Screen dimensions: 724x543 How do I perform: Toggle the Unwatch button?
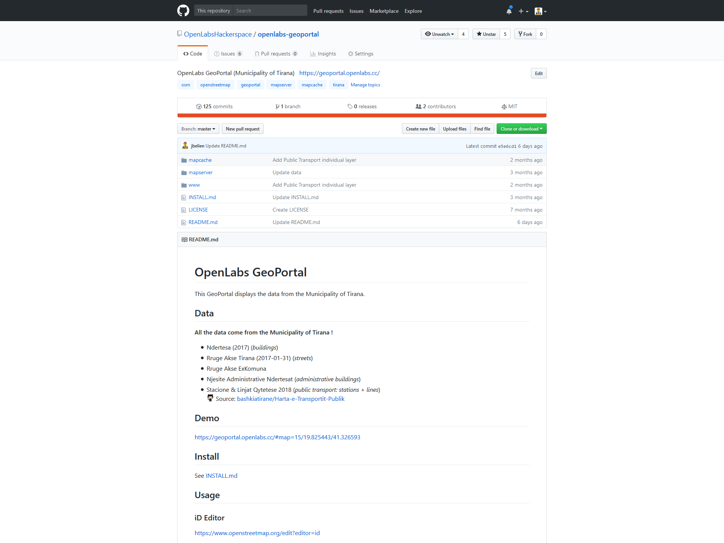pos(439,34)
